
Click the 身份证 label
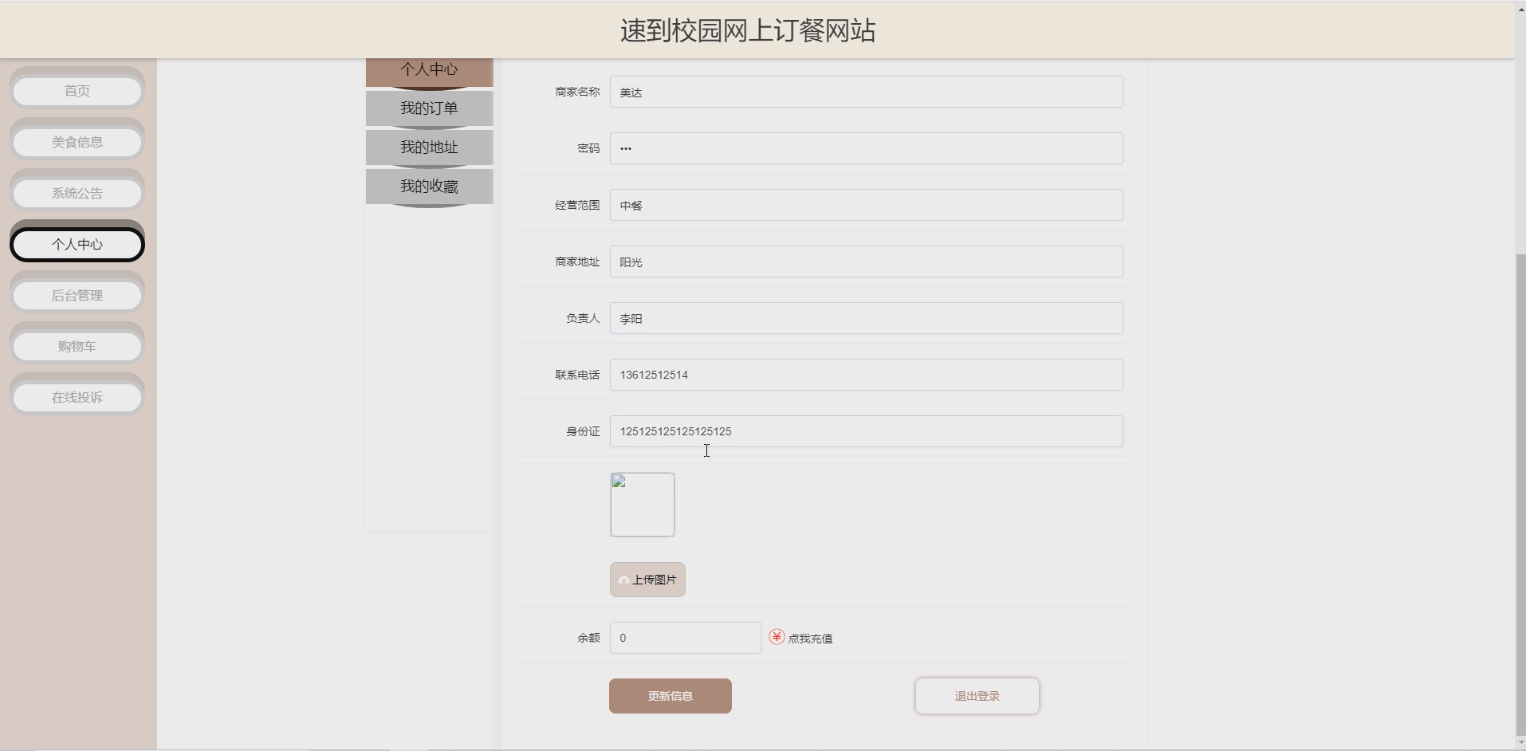point(583,431)
